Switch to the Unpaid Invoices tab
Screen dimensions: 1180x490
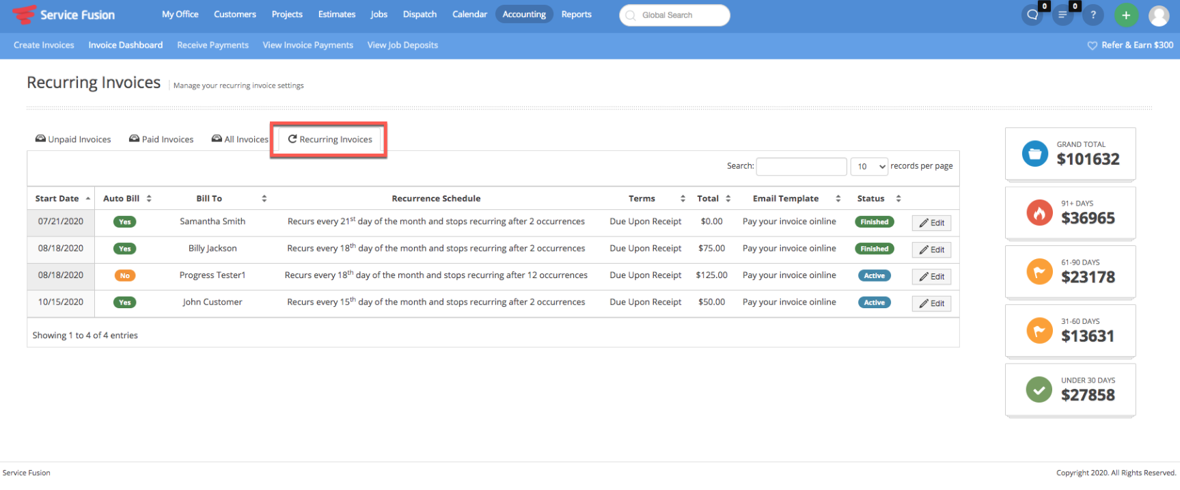pos(73,139)
